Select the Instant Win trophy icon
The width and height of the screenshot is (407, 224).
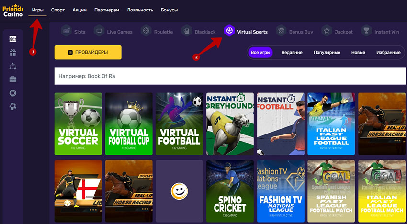point(366,31)
